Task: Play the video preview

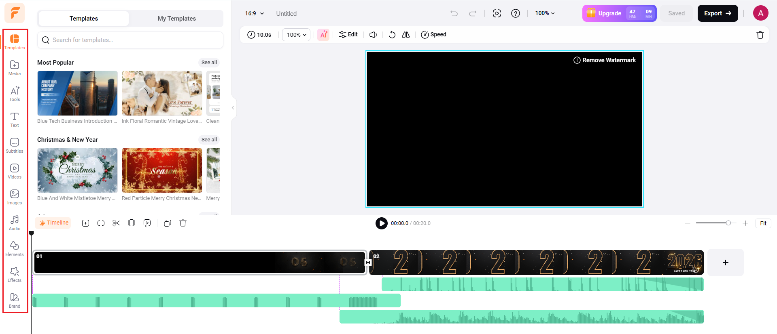Action: [x=382, y=223]
